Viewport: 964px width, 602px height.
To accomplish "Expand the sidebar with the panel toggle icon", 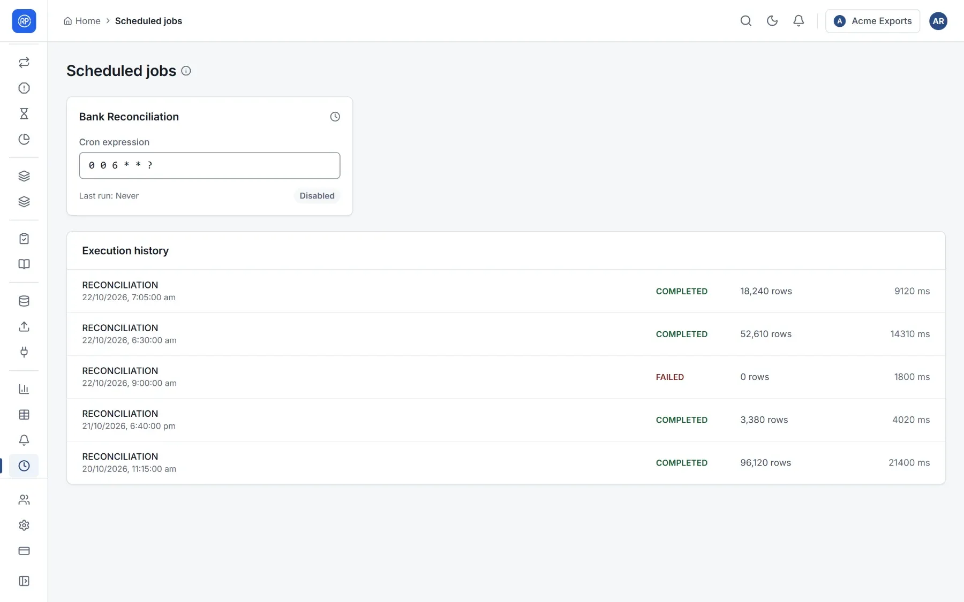I will (24, 581).
